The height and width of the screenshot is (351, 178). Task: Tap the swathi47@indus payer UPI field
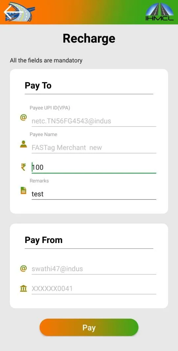click(94, 269)
